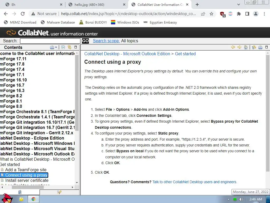Open the print topics icon in Contents

pyautogui.click(x=52, y=47)
